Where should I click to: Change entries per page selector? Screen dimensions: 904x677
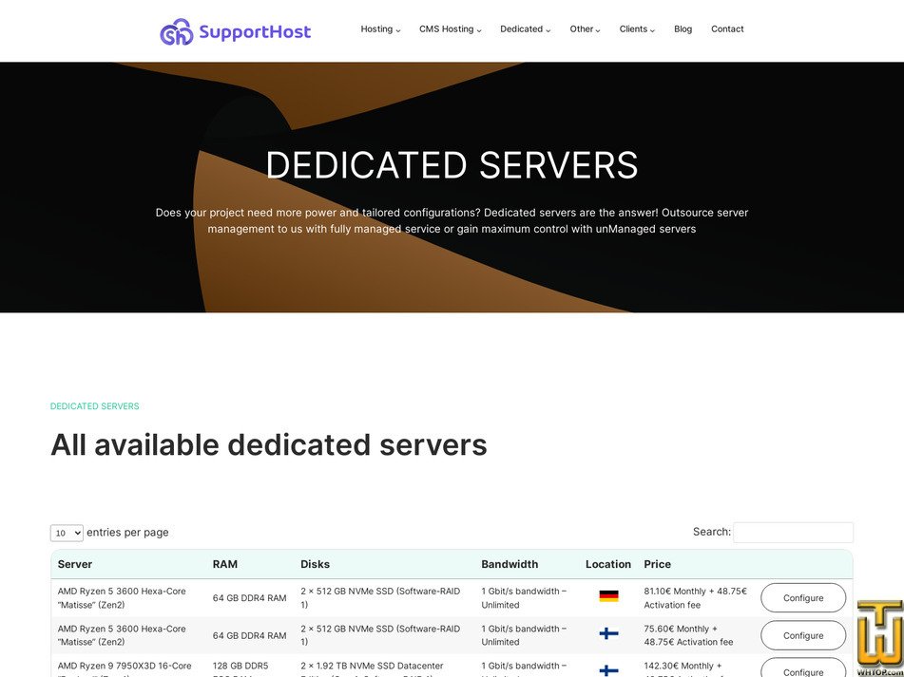67,533
